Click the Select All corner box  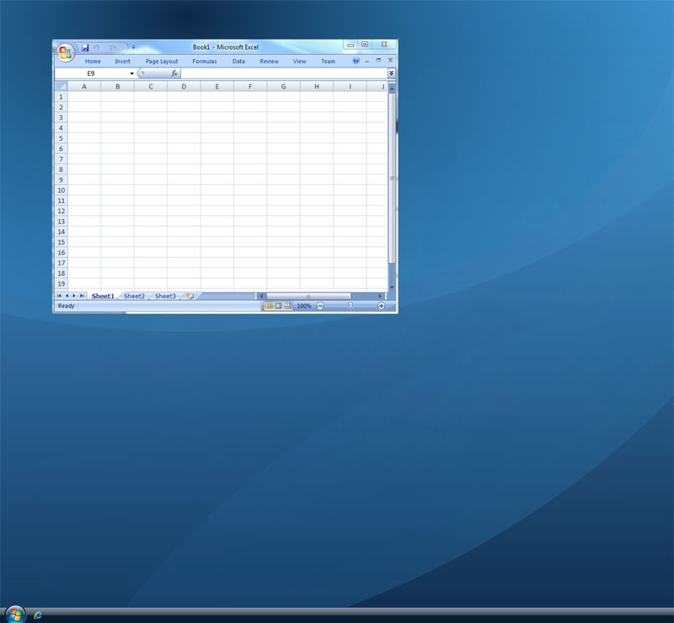[x=62, y=87]
